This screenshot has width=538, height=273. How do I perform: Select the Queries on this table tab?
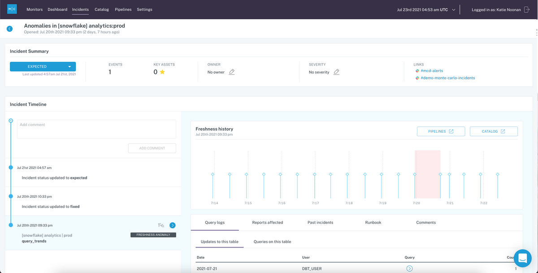pos(272,242)
